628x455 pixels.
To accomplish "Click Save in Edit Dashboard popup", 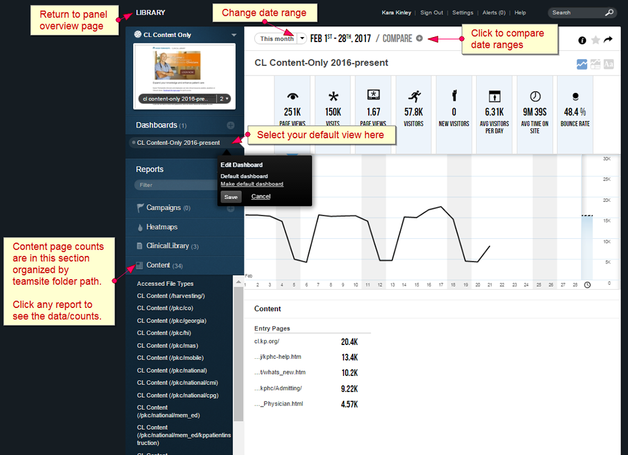I will tap(231, 197).
